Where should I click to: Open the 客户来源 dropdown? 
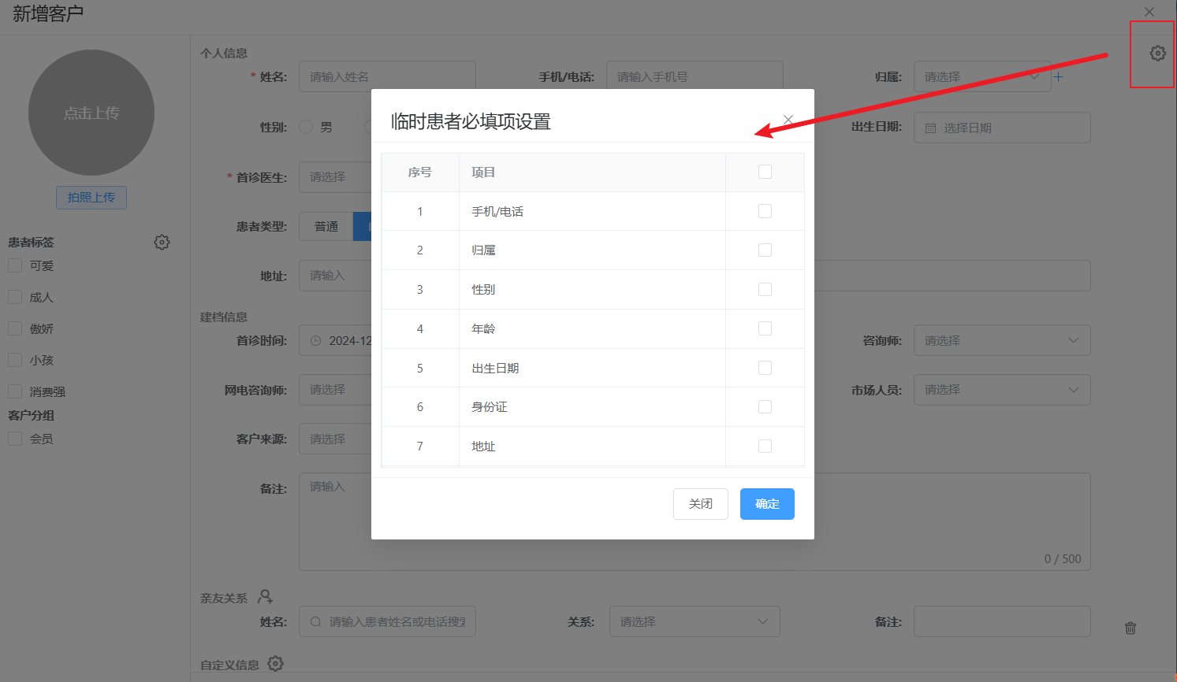[x=335, y=439]
